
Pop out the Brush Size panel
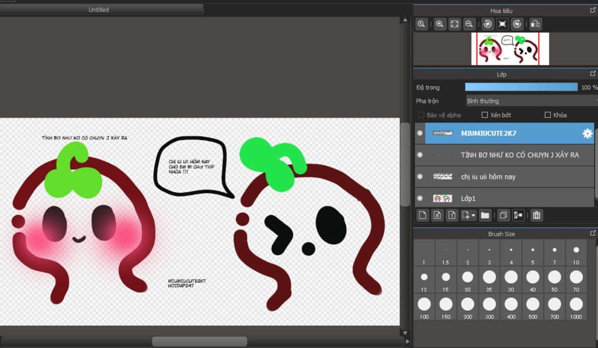click(593, 233)
